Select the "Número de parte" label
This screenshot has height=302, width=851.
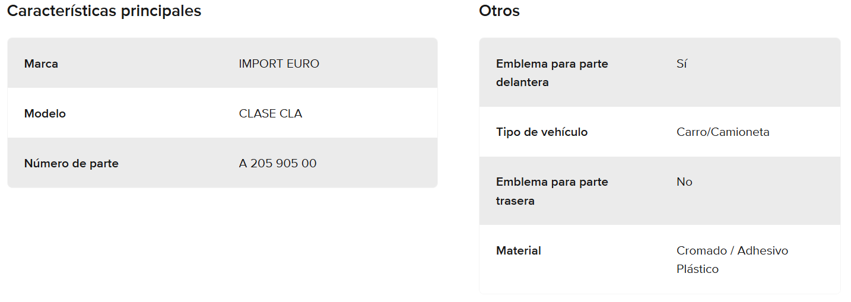tap(71, 163)
